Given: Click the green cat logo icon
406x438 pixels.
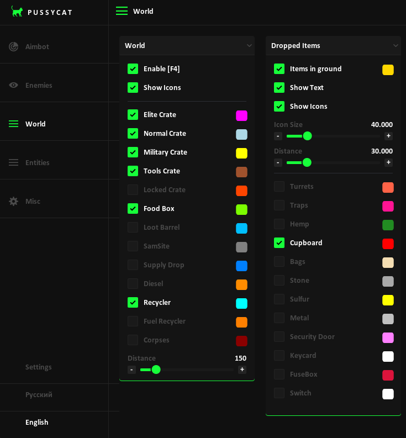Looking at the screenshot, I should 17,12.
